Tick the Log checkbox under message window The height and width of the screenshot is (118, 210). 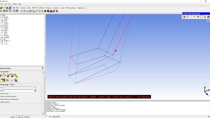[47, 116]
